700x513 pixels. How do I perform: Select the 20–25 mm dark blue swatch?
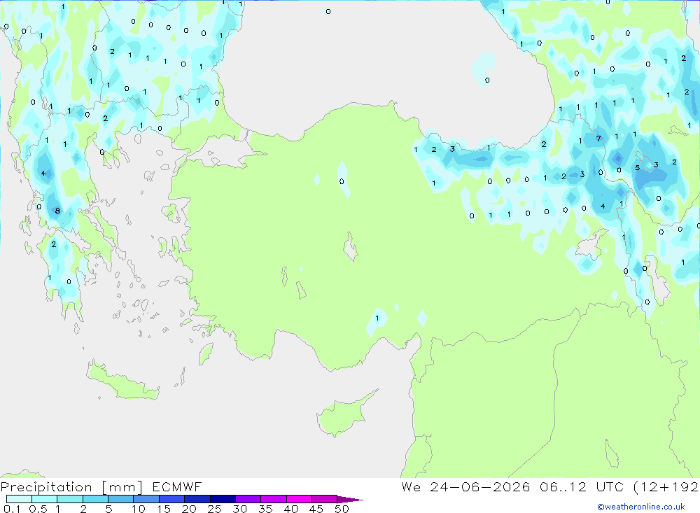(x=197, y=499)
